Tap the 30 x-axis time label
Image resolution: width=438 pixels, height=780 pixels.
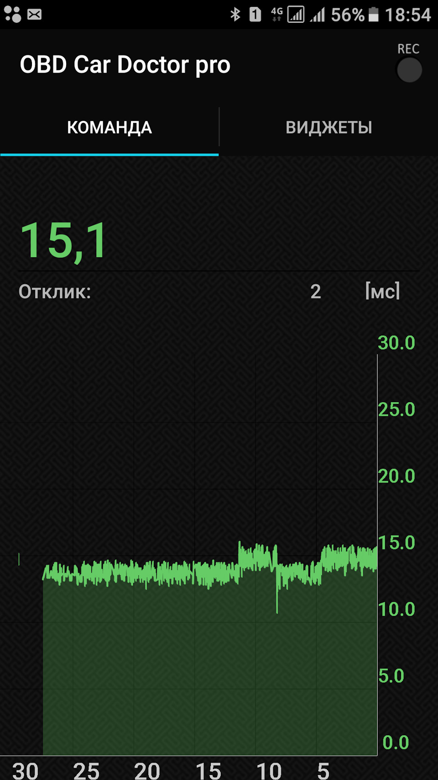pos(26,771)
